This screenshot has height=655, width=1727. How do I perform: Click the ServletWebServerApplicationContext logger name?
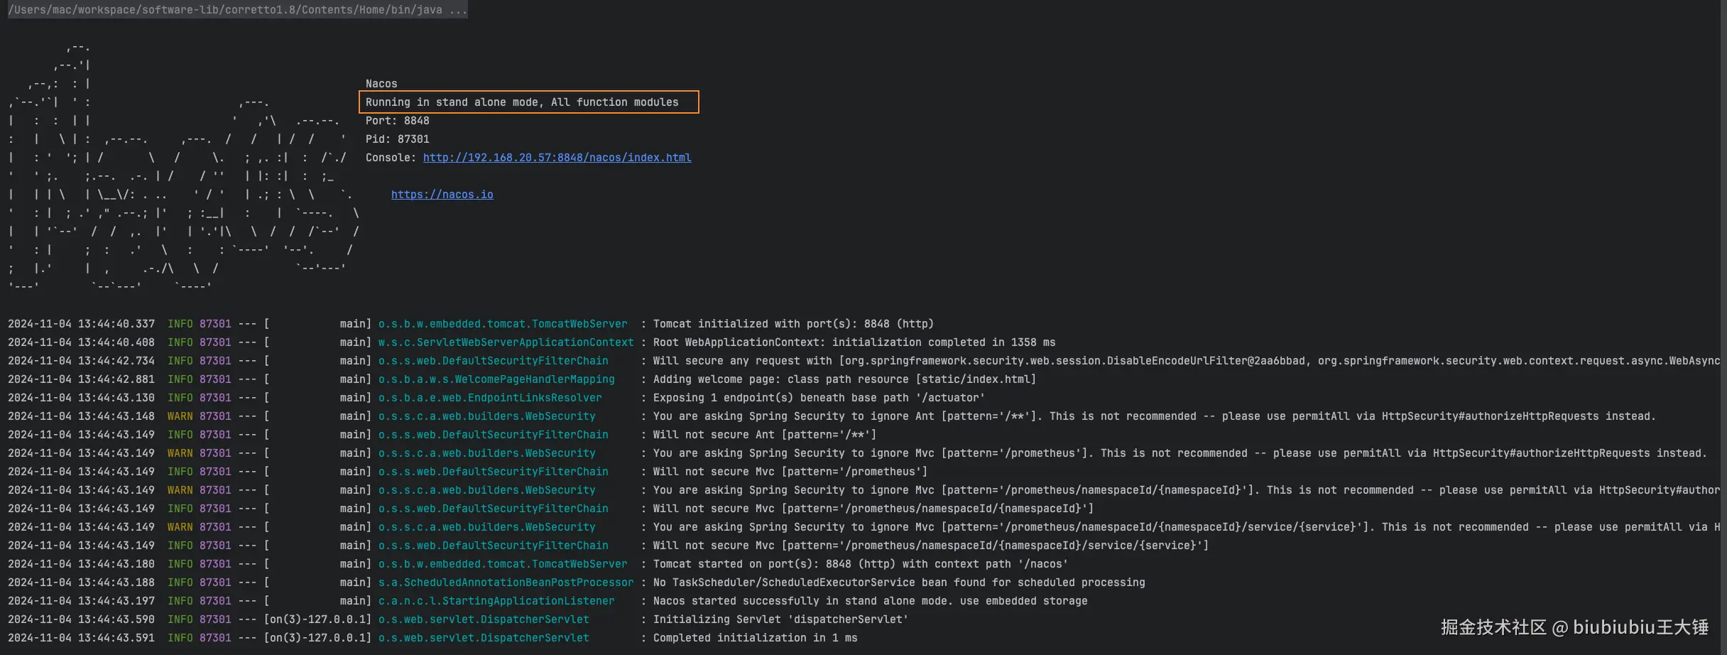(x=506, y=342)
